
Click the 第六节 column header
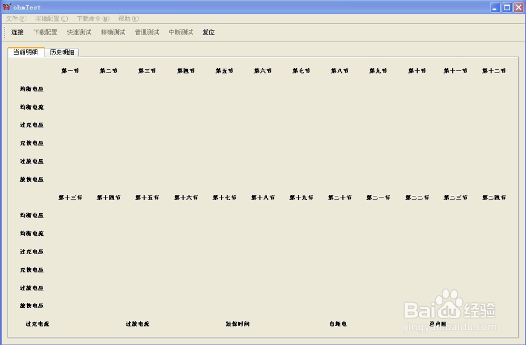262,71
